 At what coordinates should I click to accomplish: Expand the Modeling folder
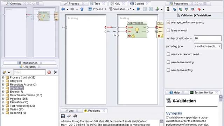pyautogui.click(x=3, y=99)
